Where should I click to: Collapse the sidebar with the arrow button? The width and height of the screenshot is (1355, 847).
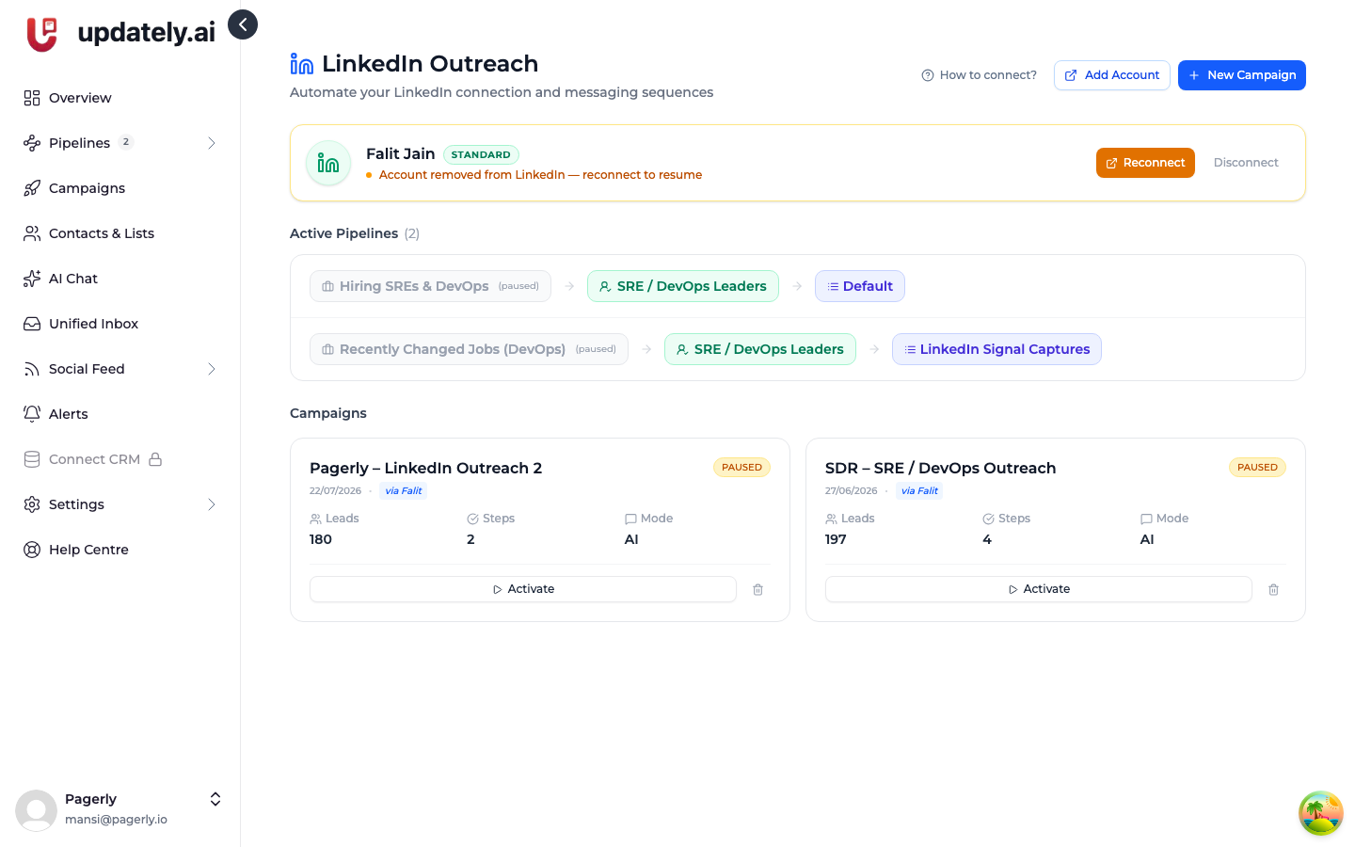click(x=243, y=24)
